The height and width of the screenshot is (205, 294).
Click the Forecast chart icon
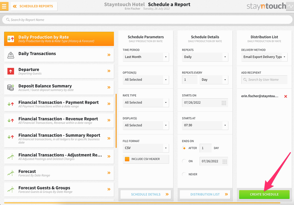pyautogui.click(x=11, y=173)
